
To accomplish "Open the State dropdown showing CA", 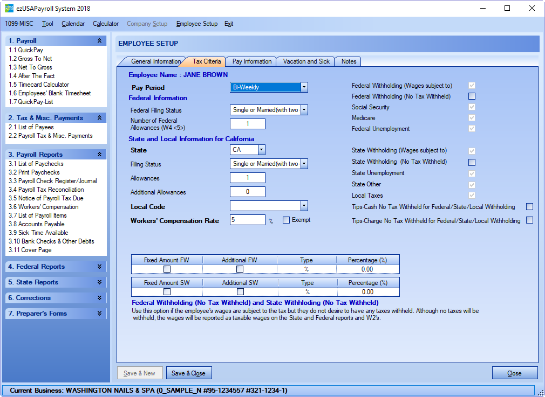I will [261, 150].
